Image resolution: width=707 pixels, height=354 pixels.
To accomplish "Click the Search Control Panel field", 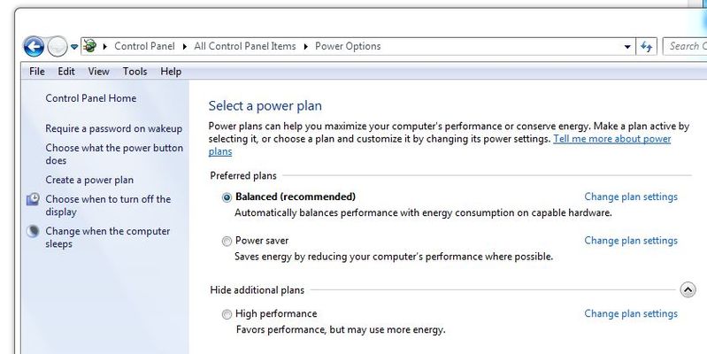I will (685, 46).
